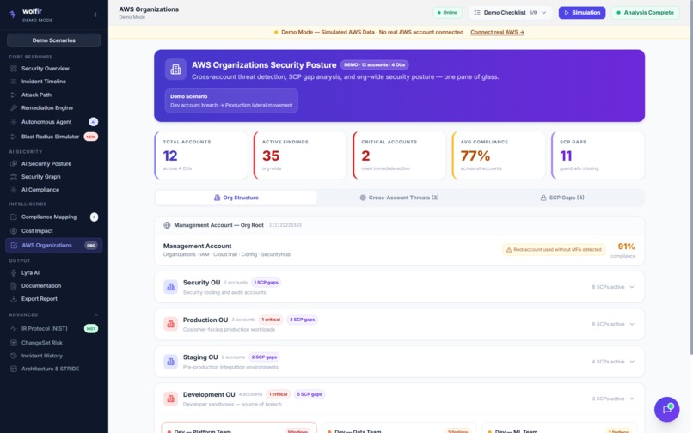Click the Remediation Engine wrench icon

click(x=14, y=107)
